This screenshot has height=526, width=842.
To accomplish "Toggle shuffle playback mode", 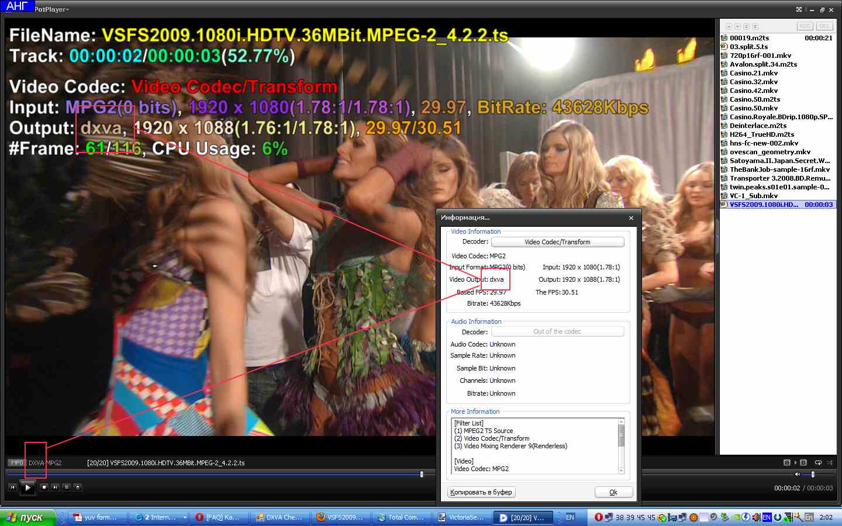I will [x=830, y=462].
